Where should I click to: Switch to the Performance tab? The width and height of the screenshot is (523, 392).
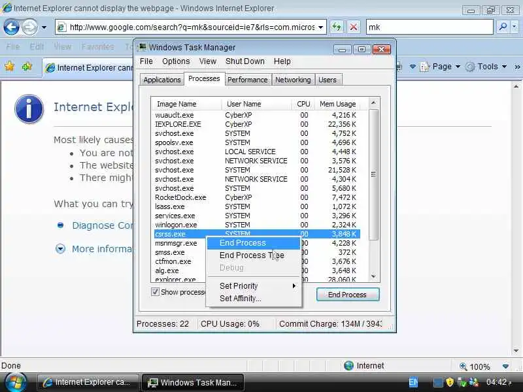(x=248, y=80)
